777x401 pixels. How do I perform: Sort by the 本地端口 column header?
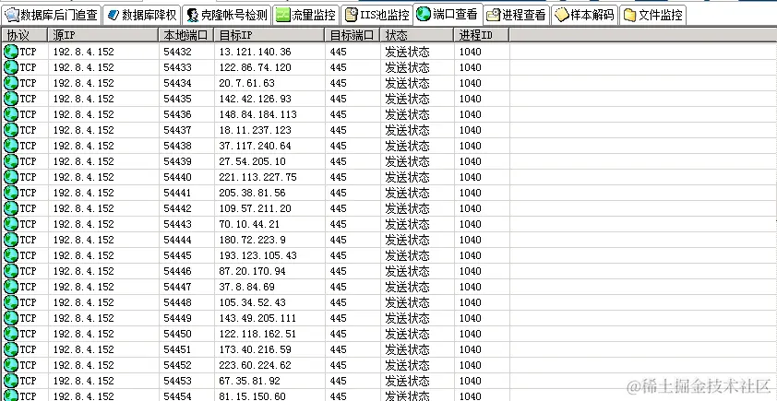pos(186,35)
